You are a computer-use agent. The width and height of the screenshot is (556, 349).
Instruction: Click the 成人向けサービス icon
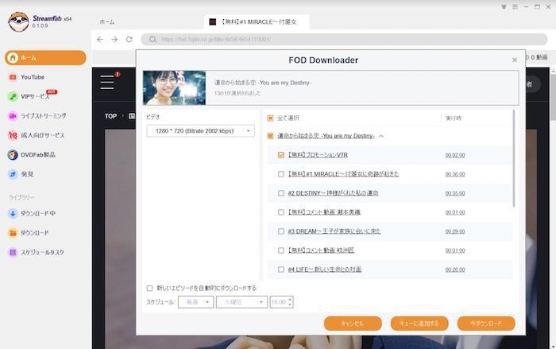coord(13,135)
